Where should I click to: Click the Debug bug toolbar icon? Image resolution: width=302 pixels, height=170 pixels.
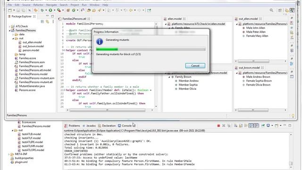click(42, 10)
